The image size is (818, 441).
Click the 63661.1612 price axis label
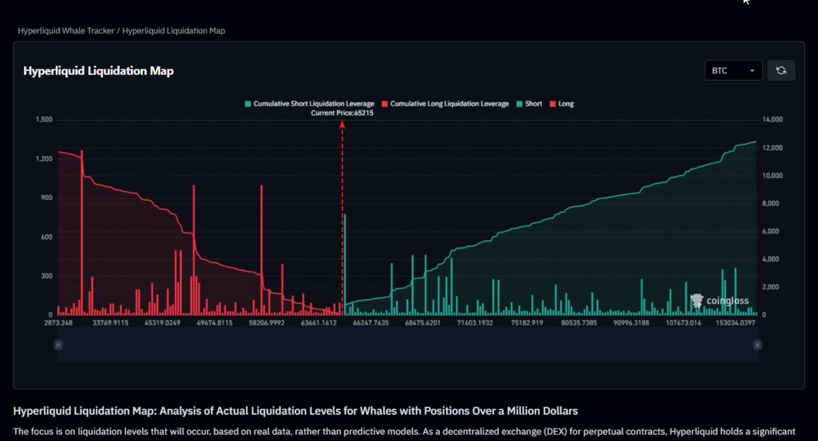click(x=318, y=323)
